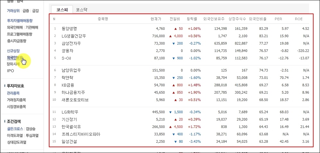
Task: Open 상대강도과열 link
Action: click(x=16, y=142)
